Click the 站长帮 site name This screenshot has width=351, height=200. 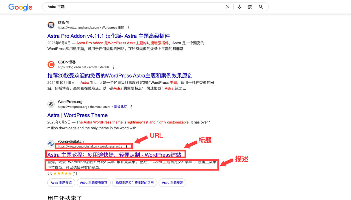(63, 22)
